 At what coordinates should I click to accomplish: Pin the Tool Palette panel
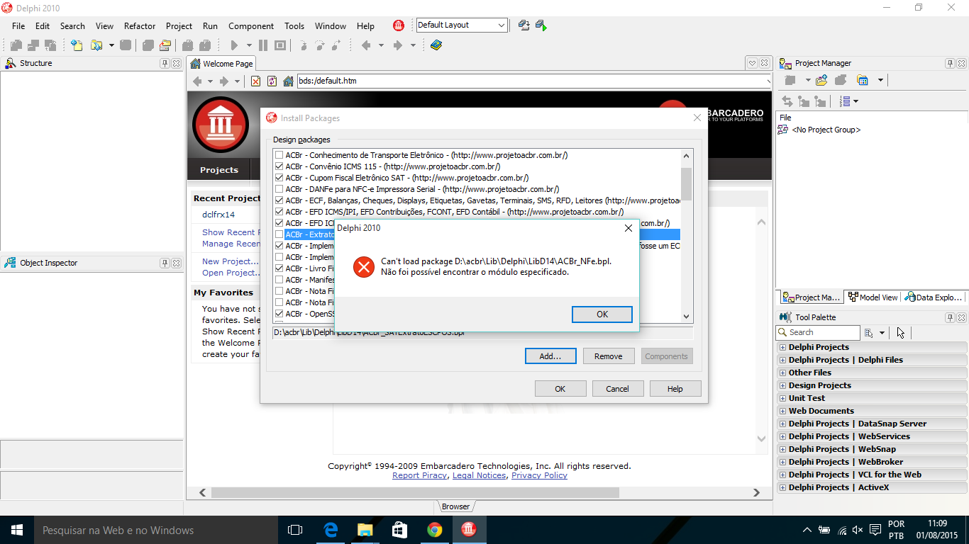point(950,317)
